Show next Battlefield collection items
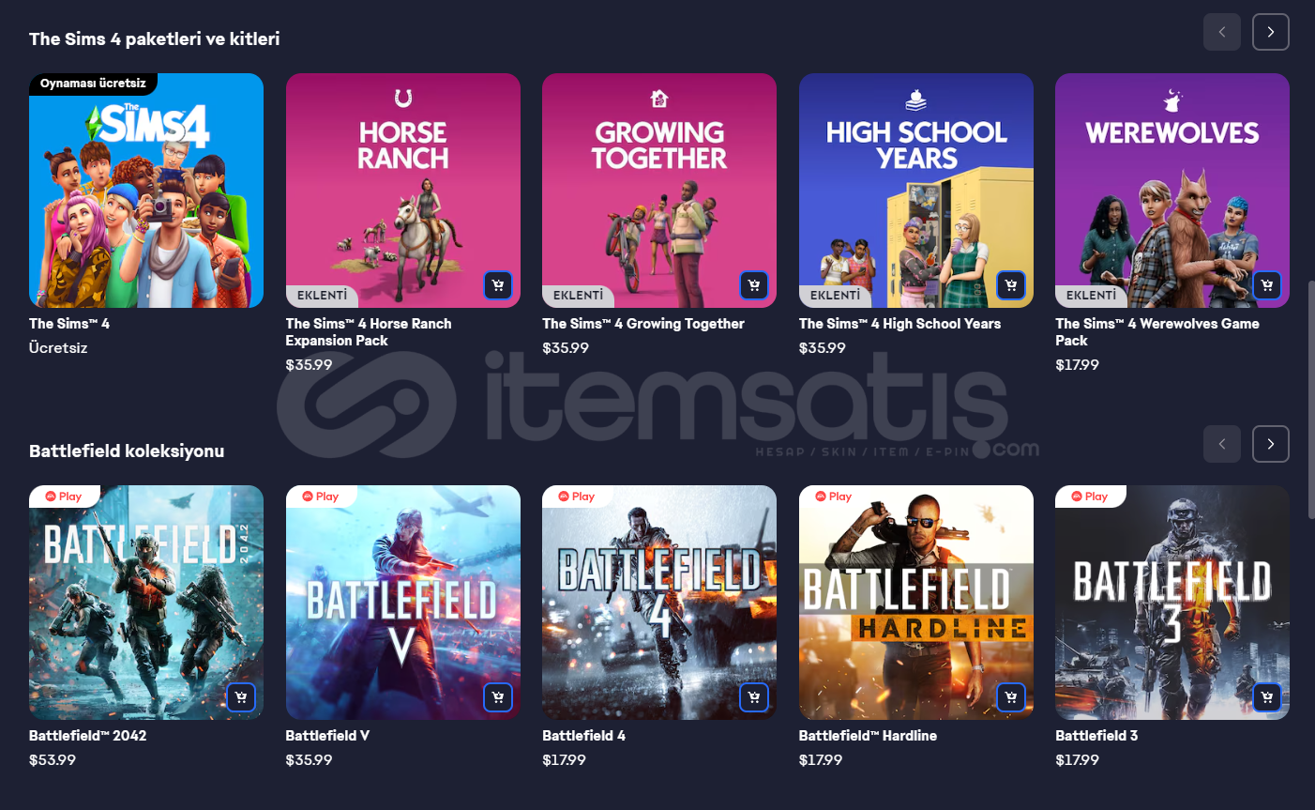This screenshot has height=810, width=1315. pyautogui.click(x=1271, y=444)
